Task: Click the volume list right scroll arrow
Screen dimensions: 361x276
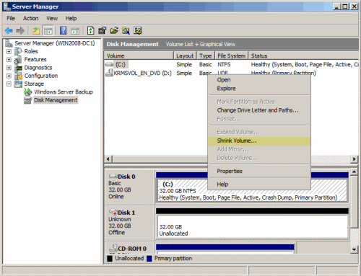Action: pos(354,159)
